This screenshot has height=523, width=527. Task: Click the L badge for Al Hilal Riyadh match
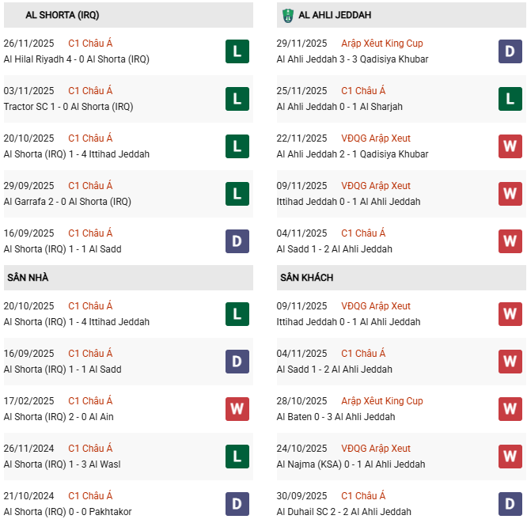237,51
